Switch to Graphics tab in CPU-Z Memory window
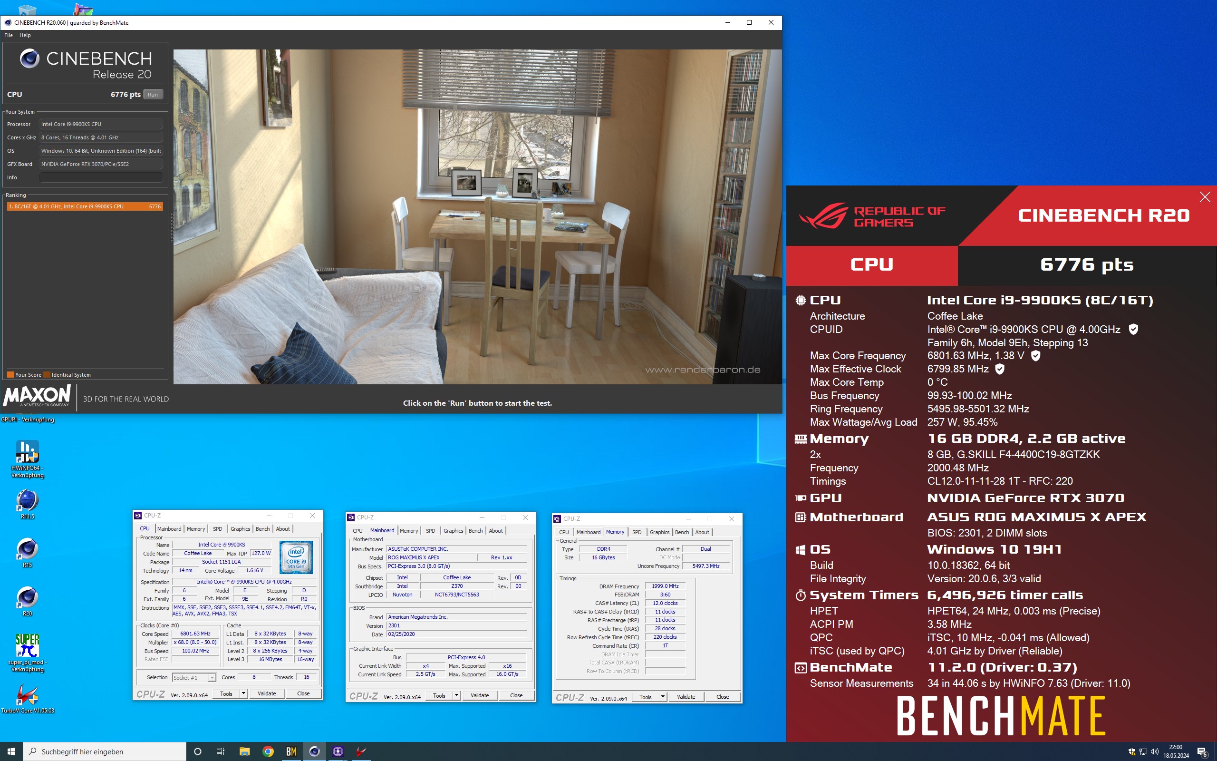 [x=659, y=533]
